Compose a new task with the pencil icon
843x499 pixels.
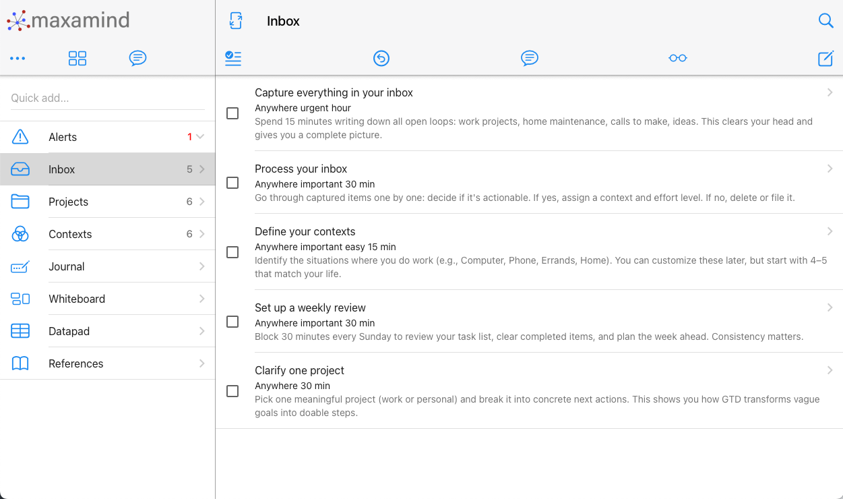tap(825, 59)
